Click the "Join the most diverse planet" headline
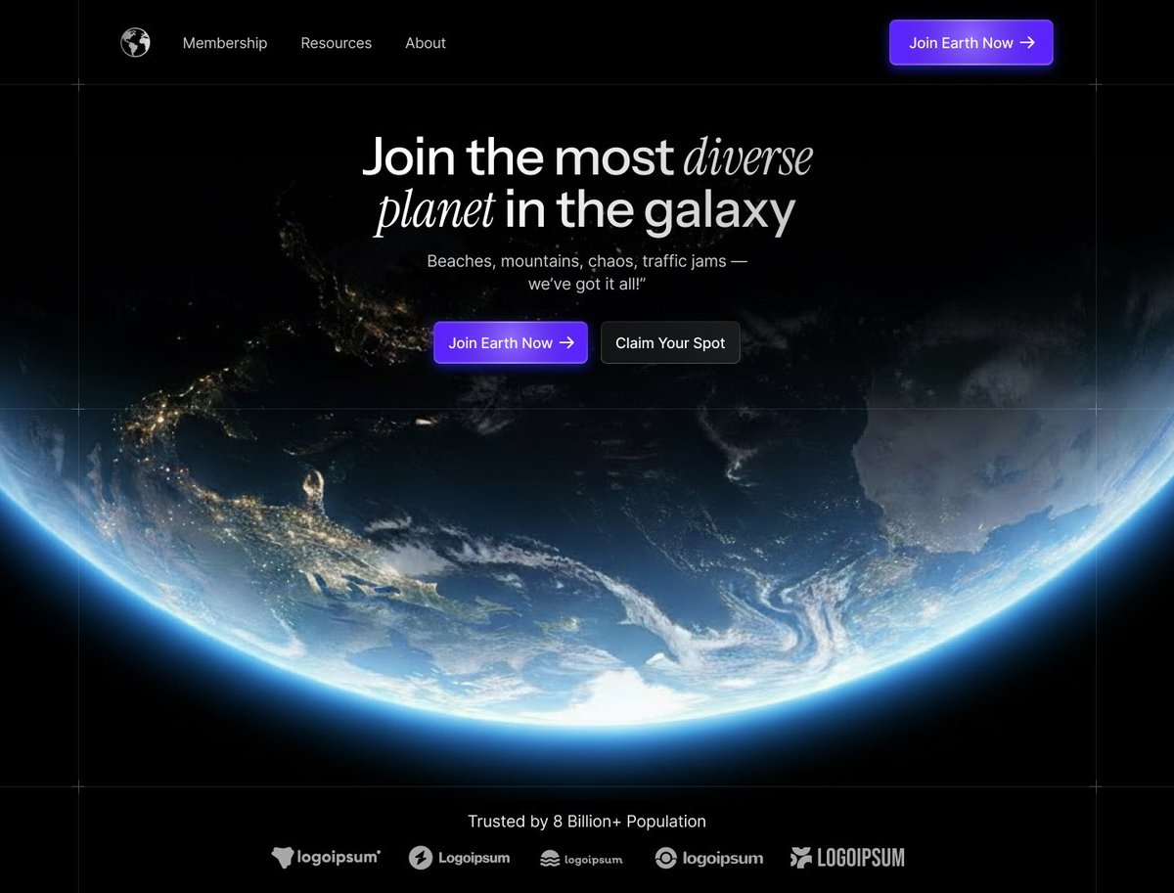 587,184
